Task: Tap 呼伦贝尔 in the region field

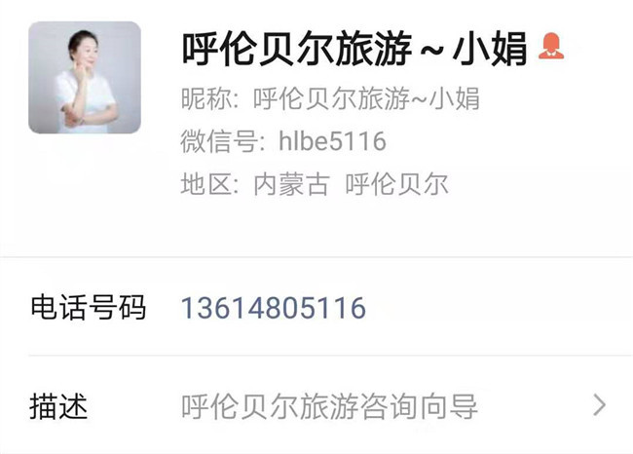Action: (x=396, y=184)
